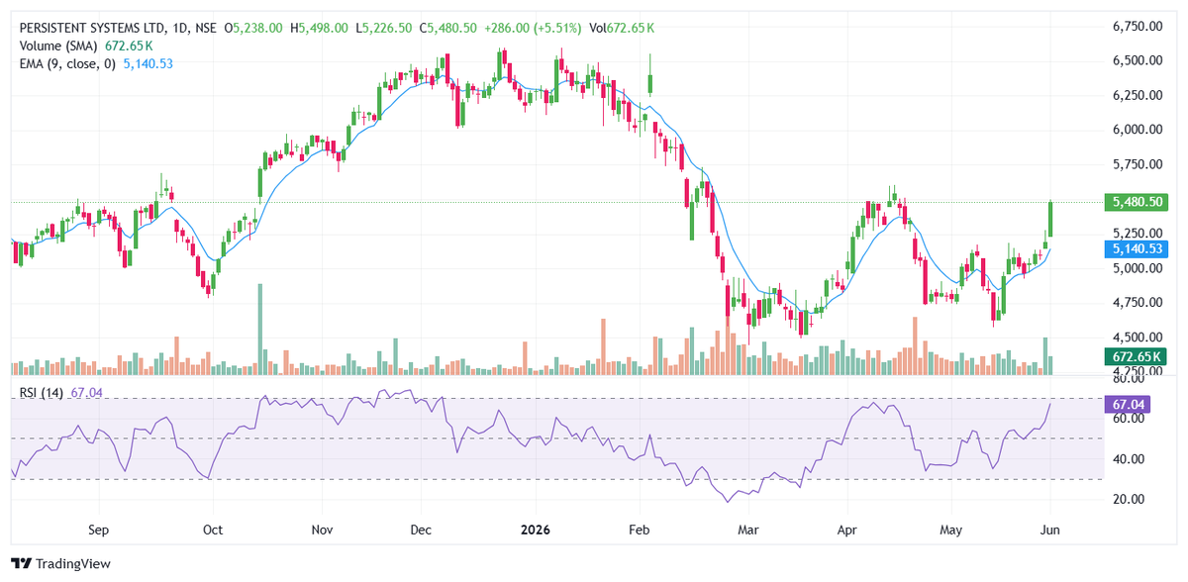Click the low value L5,226.50
Viewport: 1188px width, 582px height.
click(x=383, y=29)
